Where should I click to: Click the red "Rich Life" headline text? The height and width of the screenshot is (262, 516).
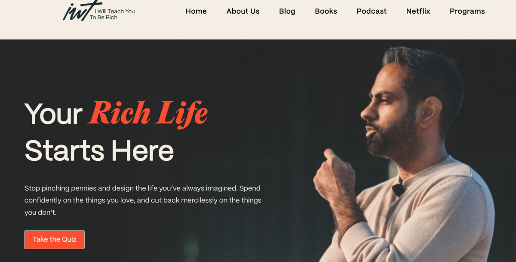(x=149, y=114)
